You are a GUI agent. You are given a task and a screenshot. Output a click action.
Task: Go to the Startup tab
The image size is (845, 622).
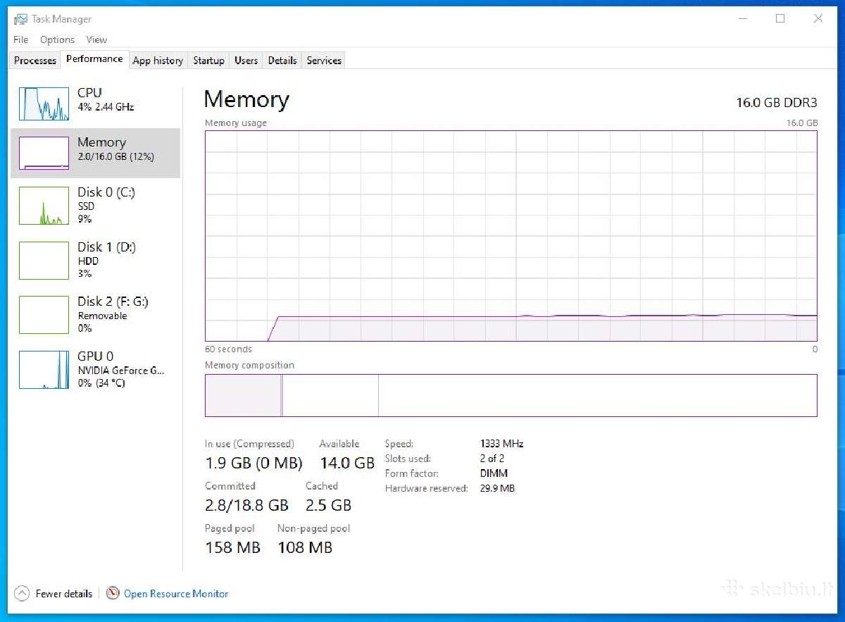tap(208, 61)
